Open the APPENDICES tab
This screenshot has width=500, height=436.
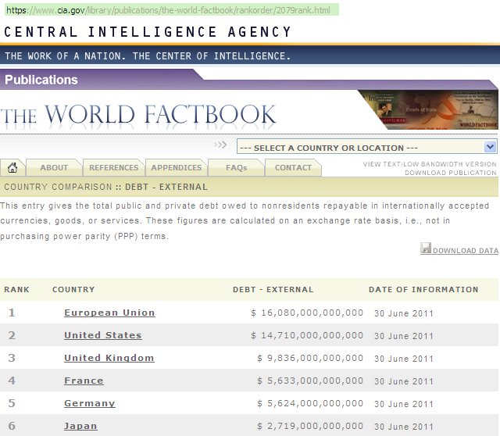tap(177, 167)
